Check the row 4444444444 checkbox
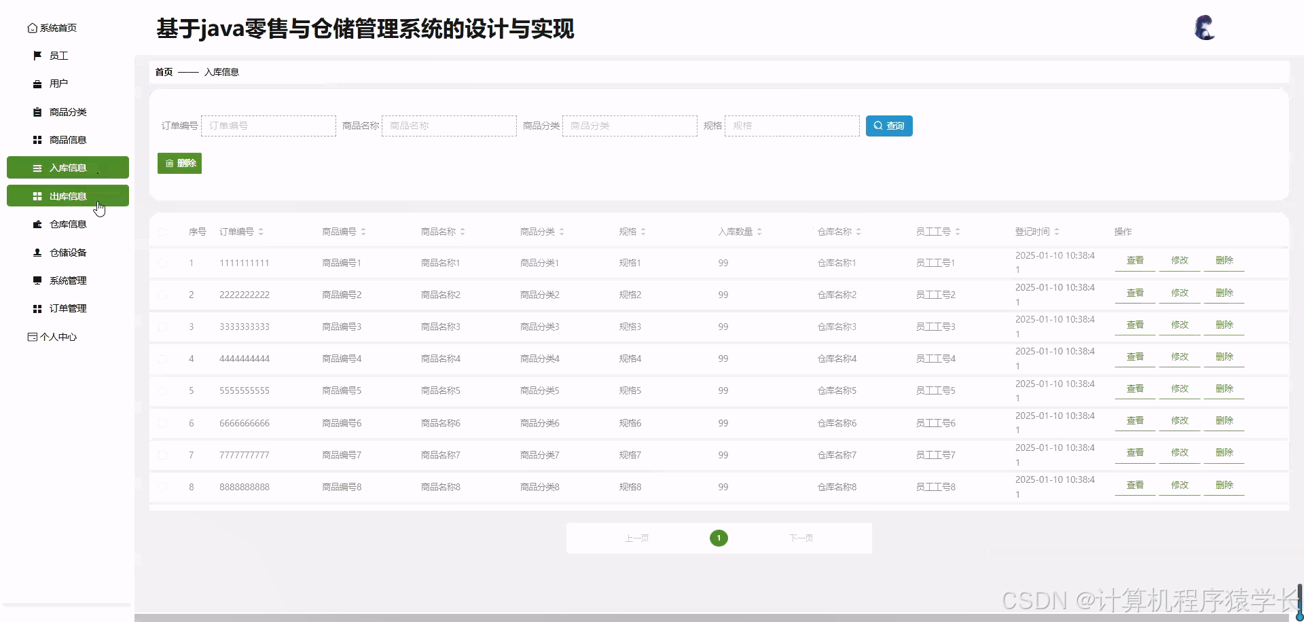Image resolution: width=1304 pixels, height=622 pixels. pyautogui.click(x=162, y=359)
